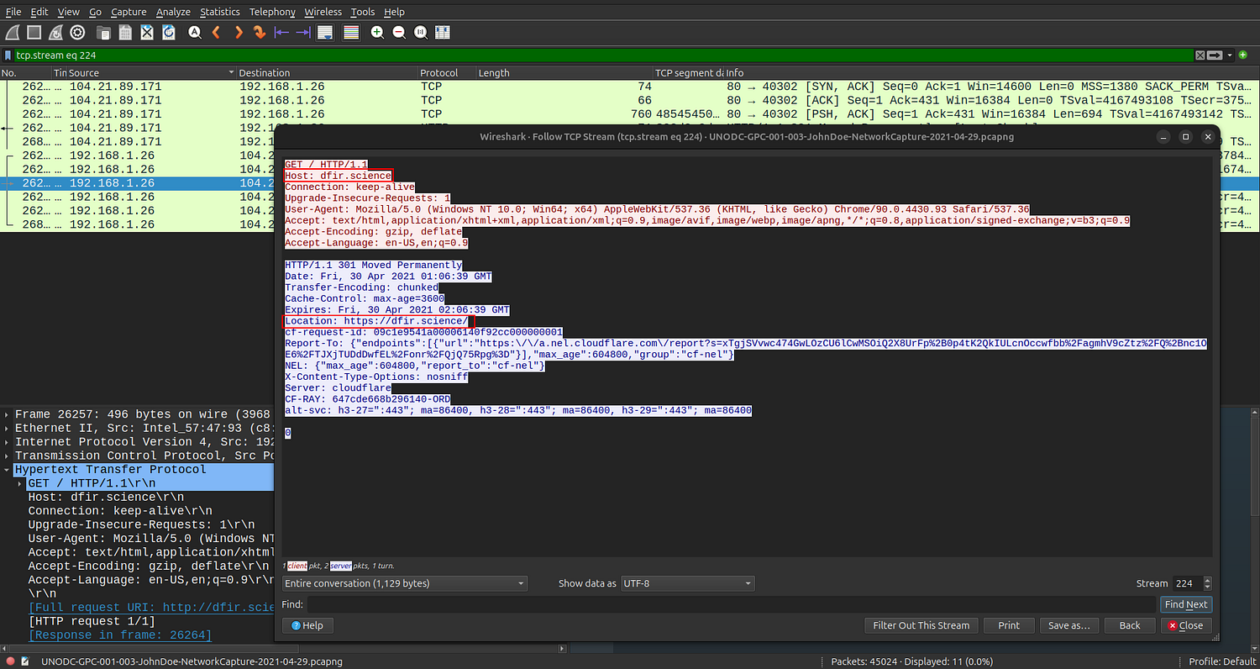Click the green plus add filter button
Screen dimensions: 1260x669
click(x=1243, y=55)
